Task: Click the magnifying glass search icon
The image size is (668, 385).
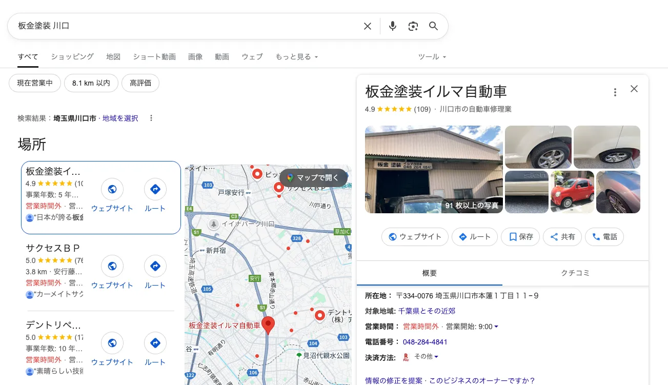Action: coord(434,26)
